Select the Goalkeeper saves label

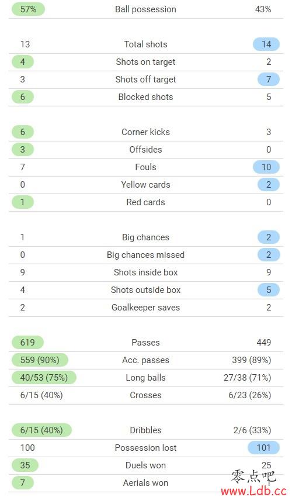(145, 308)
